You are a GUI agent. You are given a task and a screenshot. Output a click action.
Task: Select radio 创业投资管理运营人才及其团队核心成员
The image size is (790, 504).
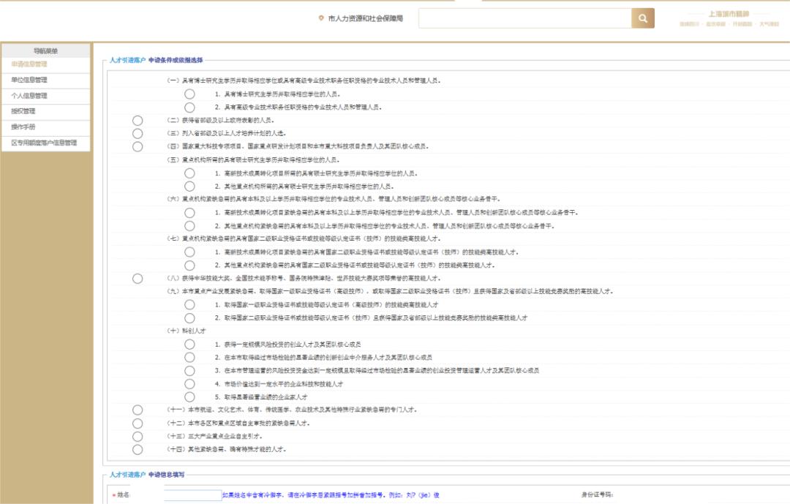point(189,370)
